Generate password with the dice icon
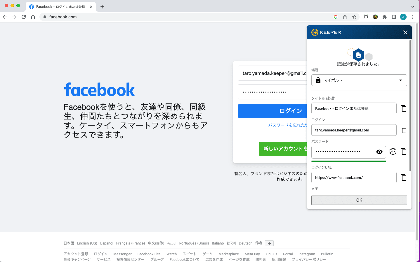Viewport: 420px width, 262px height. [393, 152]
